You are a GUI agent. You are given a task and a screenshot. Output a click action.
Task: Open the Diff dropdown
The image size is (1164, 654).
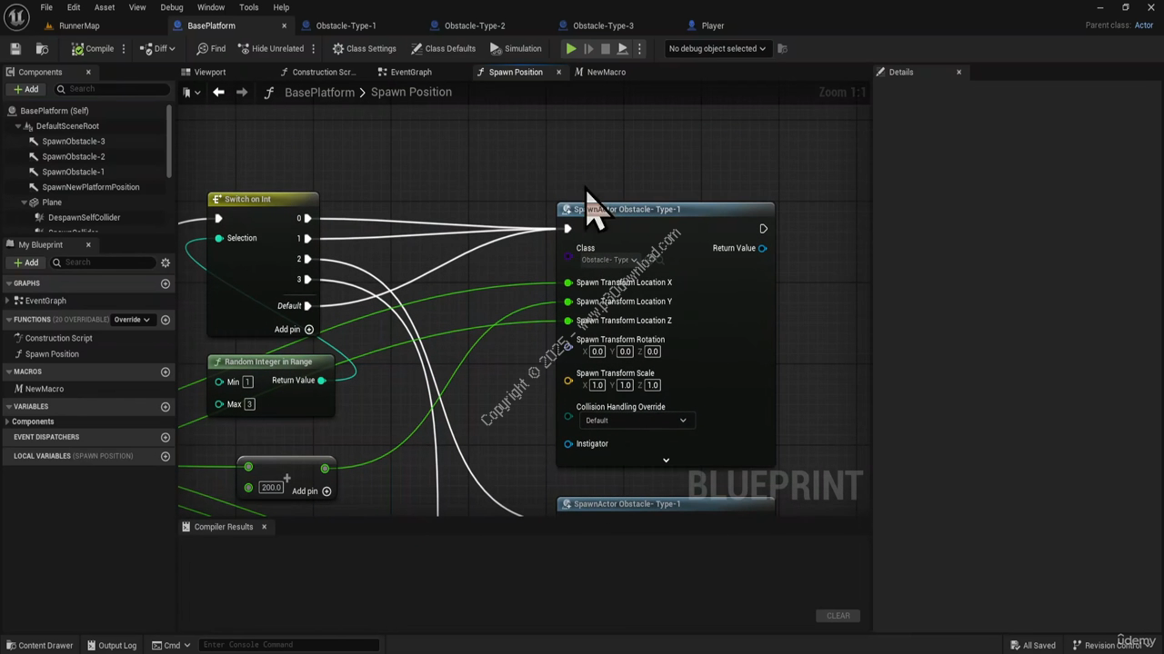click(158, 48)
